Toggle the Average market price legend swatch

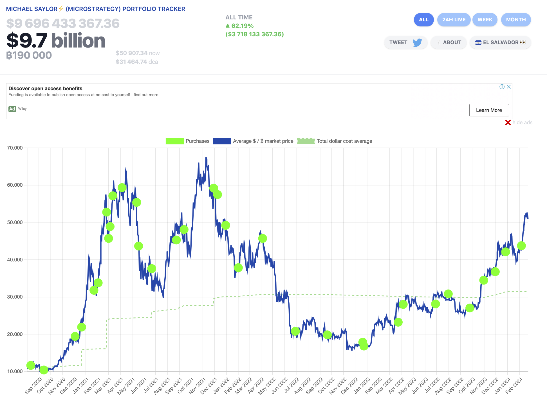pyautogui.click(x=222, y=141)
